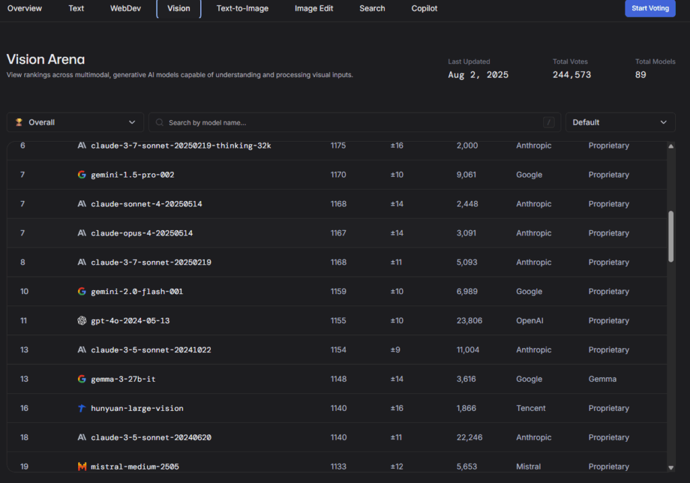Screen dimensions: 690x483
Task: Click the Anthropic logo beside claude-sonnet-4-20250514
Action: tap(82, 204)
